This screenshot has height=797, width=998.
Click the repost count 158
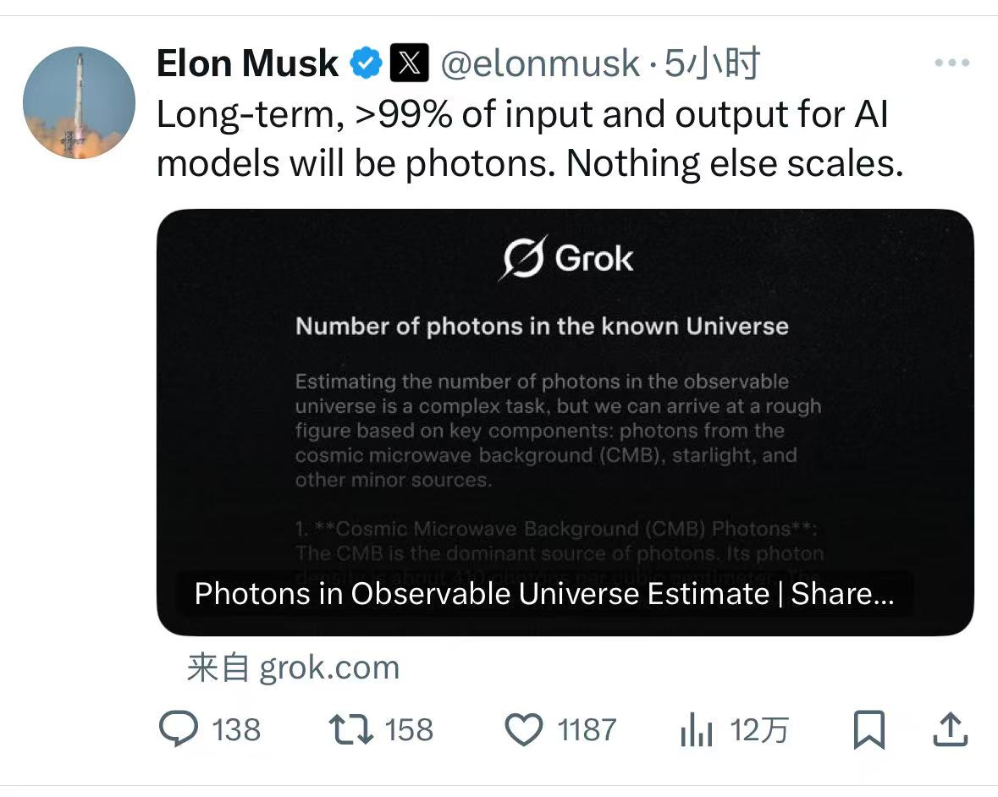409,729
